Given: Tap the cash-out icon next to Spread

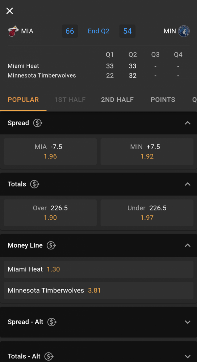Looking at the screenshot, I should pyautogui.click(x=38, y=123).
